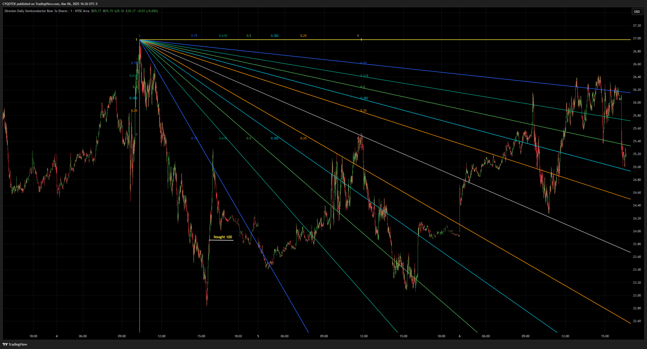Click the 25.60 price axis label

point(637,128)
